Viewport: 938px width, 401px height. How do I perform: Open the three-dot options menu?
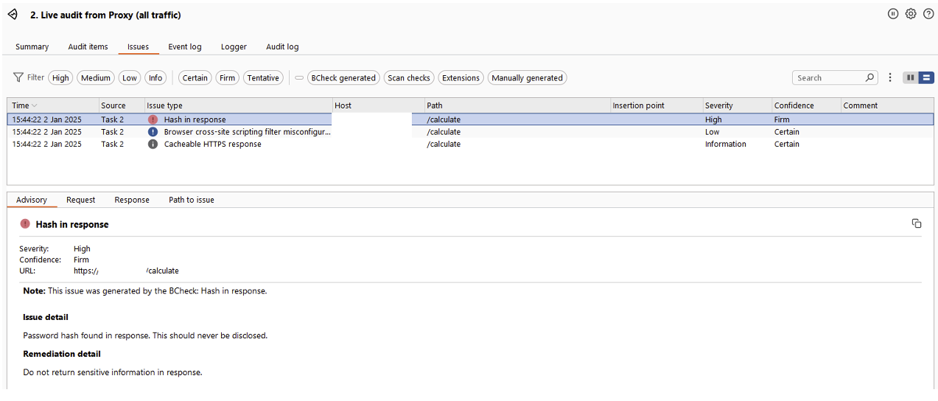click(x=890, y=77)
